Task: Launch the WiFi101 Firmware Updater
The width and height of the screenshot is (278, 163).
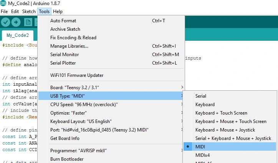Action: 77,75
